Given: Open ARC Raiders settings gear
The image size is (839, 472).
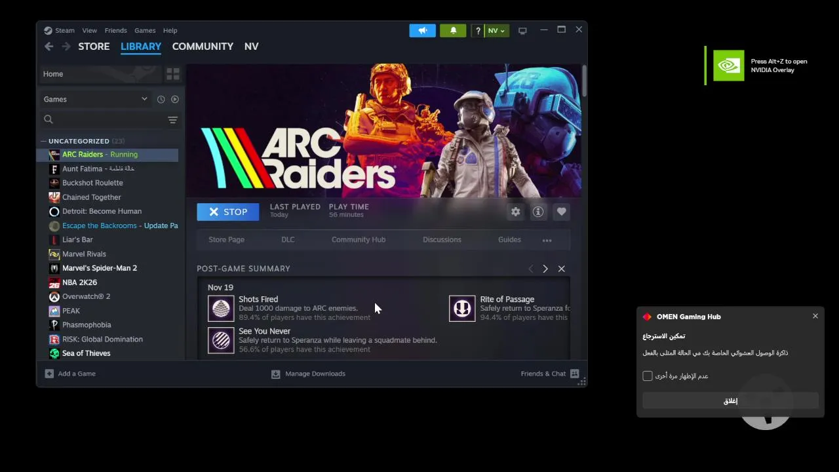Looking at the screenshot, I should point(516,212).
